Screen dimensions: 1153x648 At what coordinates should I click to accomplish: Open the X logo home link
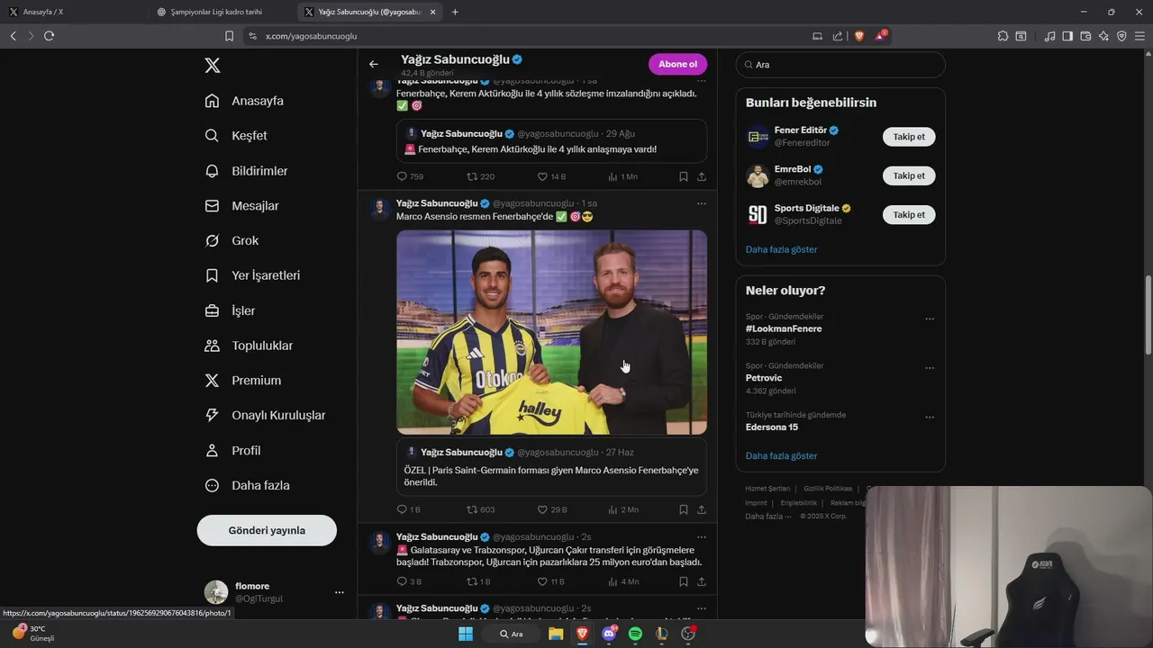[x=213, y=65]
